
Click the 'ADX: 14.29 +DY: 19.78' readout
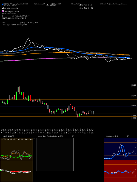pyautogui.click(x=12, y=140)
